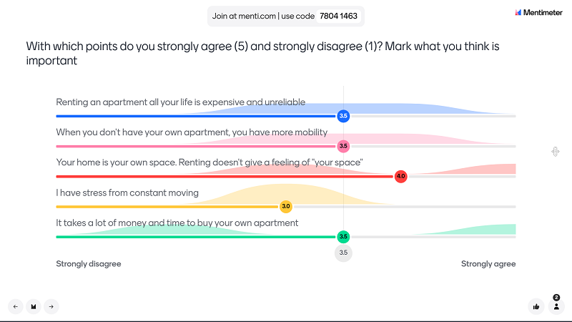The image size is (572, 322).
Task: Click the Strongly disagree label
Action: (x=88, y=264)
